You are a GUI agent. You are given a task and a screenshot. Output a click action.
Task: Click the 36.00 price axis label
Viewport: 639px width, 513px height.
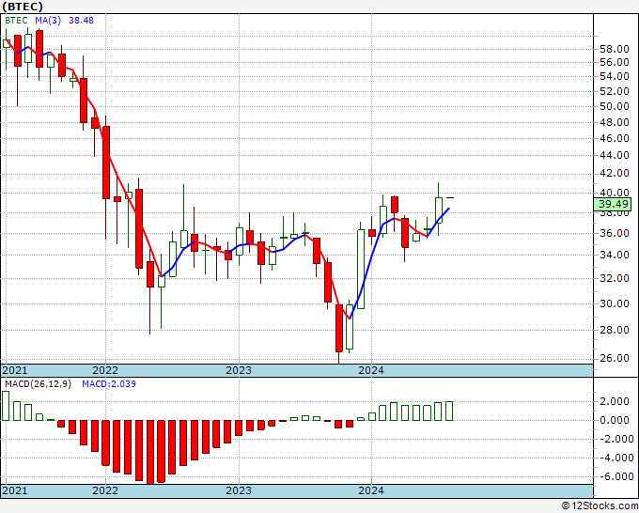615,233
